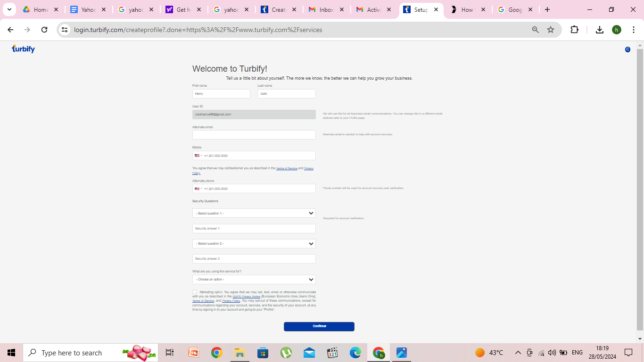Viewport: 644px width, 362px height.
Task: Open Mobile country flag selector
Action: (x=198, y=156)
